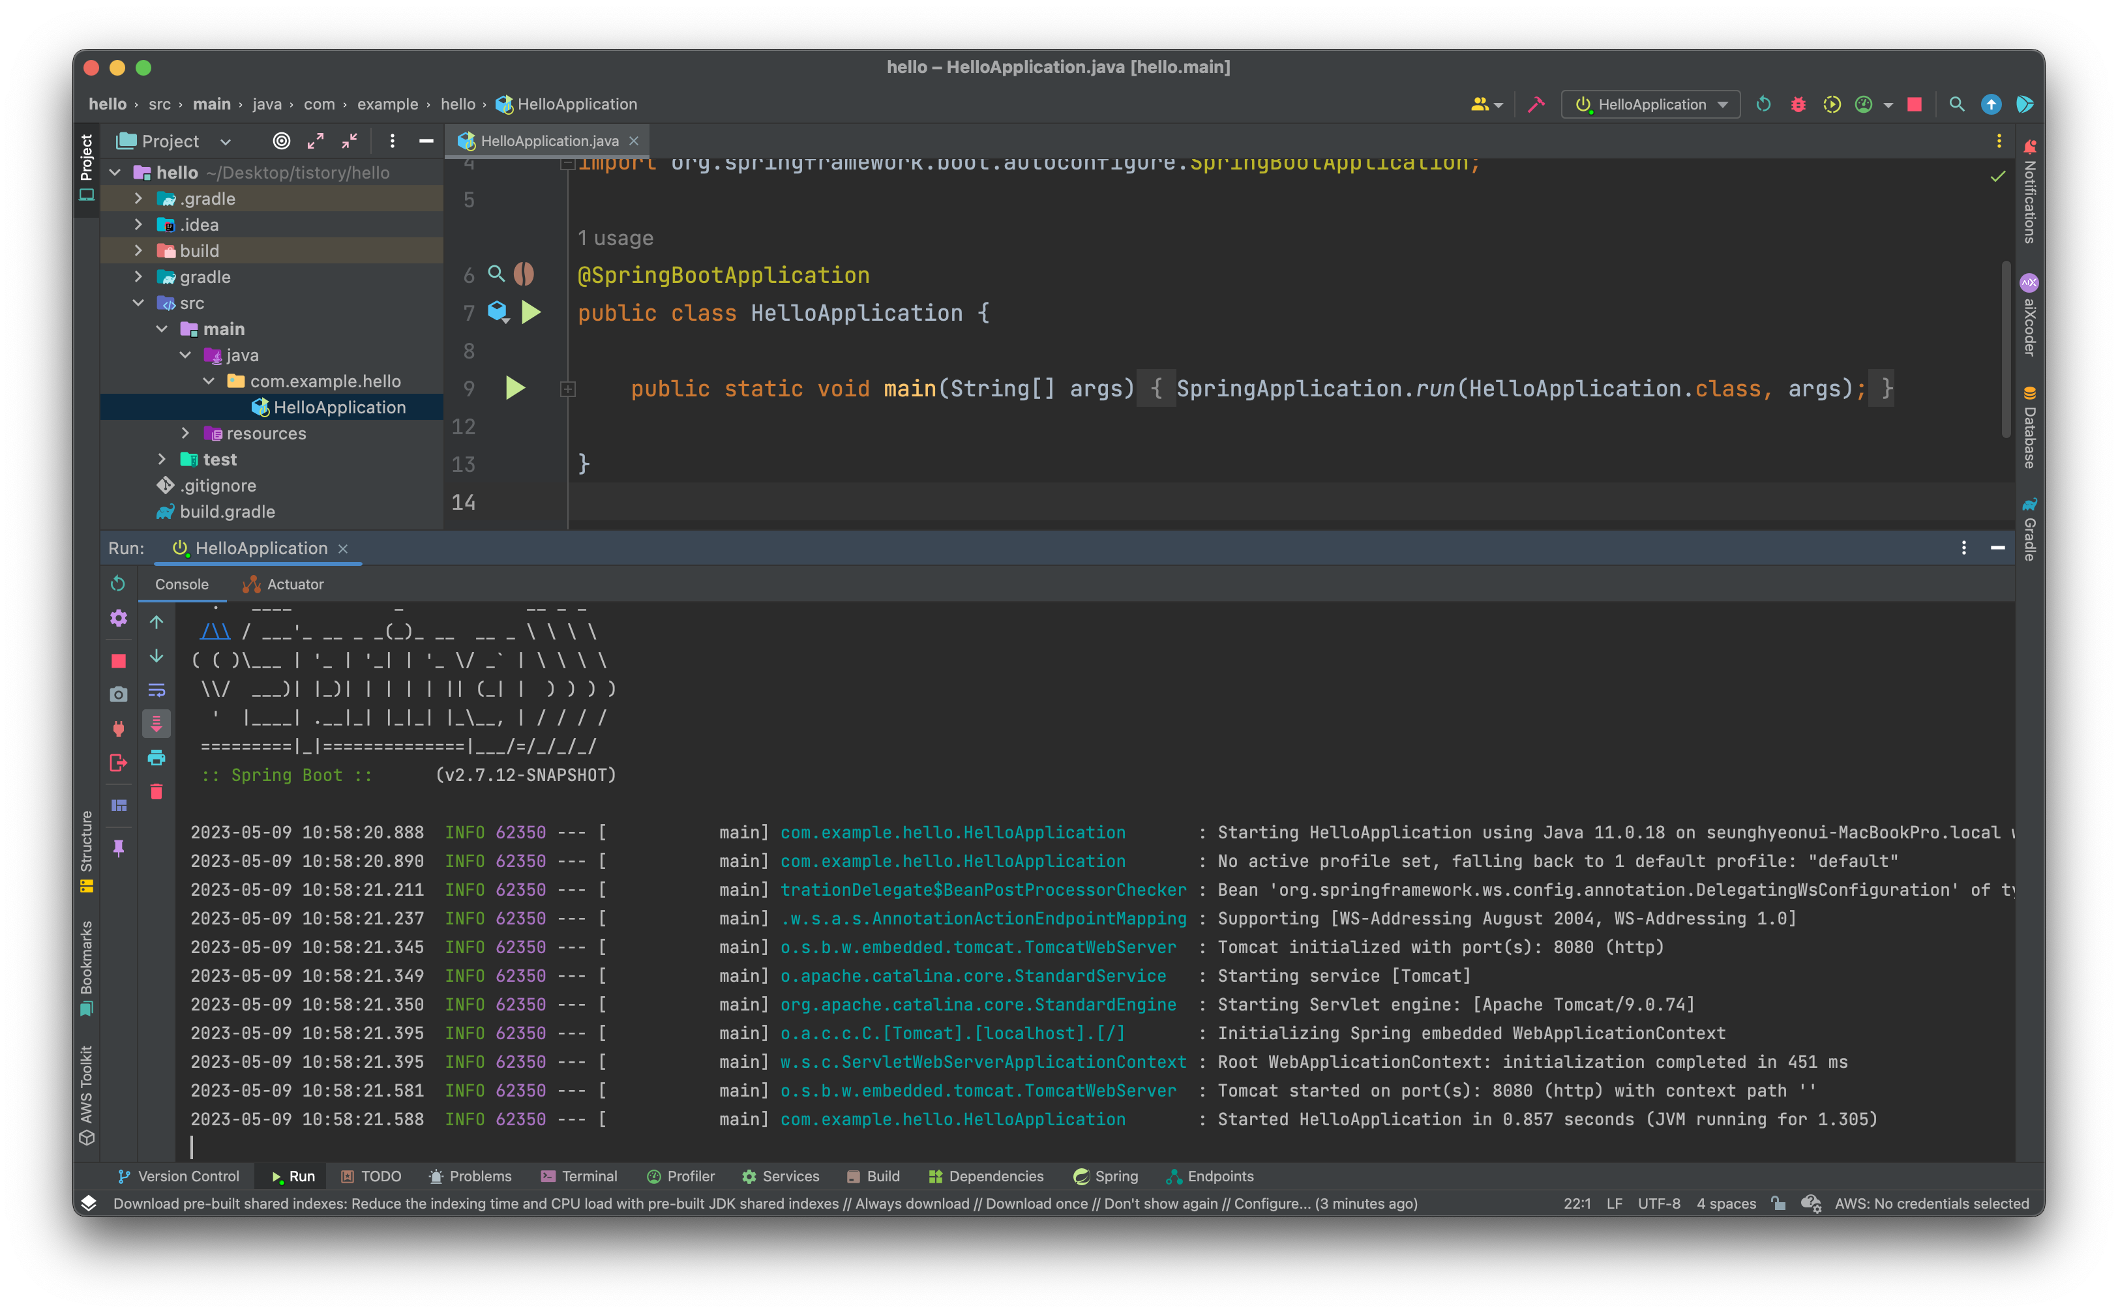Toggle the pin tab icon in the Run panel
This screenshot has width=2118, height=1313.
[x=118, y=848]
